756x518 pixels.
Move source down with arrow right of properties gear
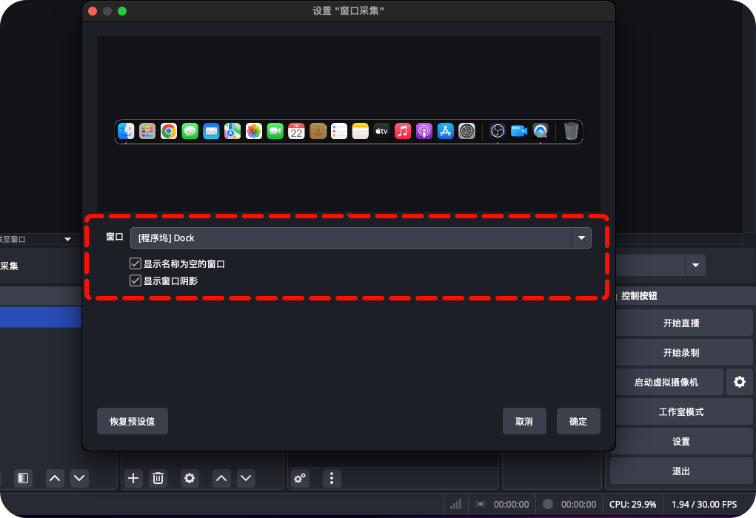[x=246, y=478]
